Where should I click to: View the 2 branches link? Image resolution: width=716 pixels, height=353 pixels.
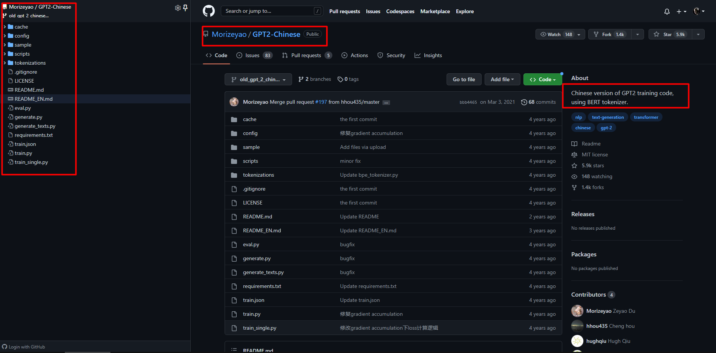[x=315, y=79]
